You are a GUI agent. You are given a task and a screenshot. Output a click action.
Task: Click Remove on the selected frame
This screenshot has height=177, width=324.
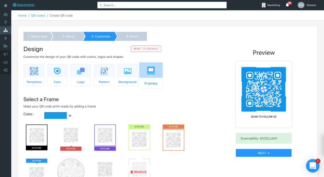point(139,172)
